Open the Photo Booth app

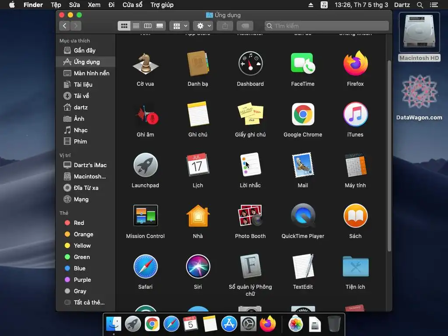pyautogui.click(x=250, y=215)
